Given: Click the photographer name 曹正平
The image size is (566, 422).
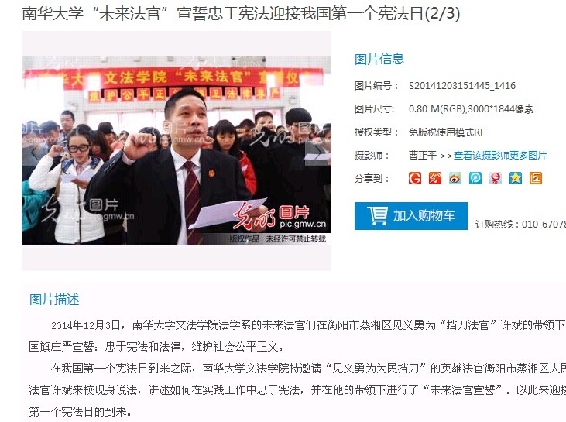Looking at the screenshot, I should click(422, 156).
